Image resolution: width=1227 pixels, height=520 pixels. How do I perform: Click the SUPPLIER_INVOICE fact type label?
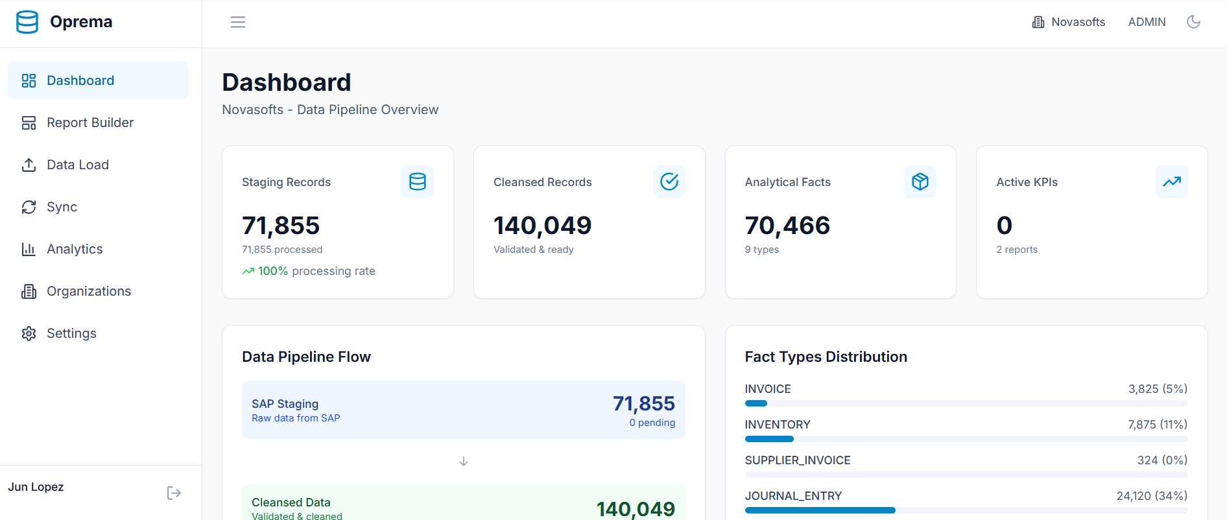pos(798,460)
